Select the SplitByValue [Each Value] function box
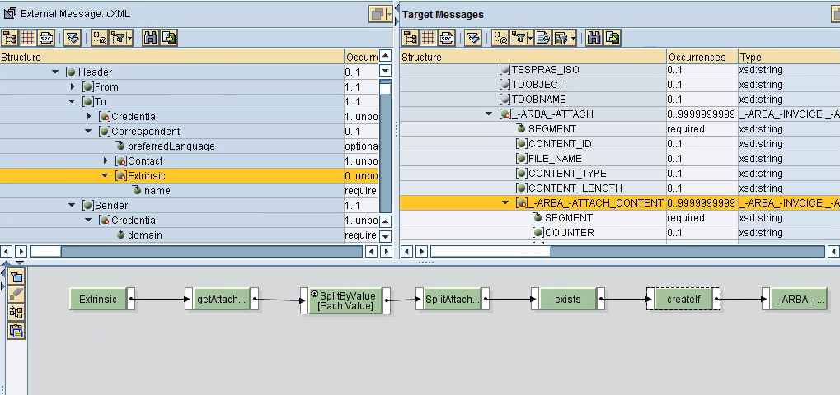 pos(345,300)
